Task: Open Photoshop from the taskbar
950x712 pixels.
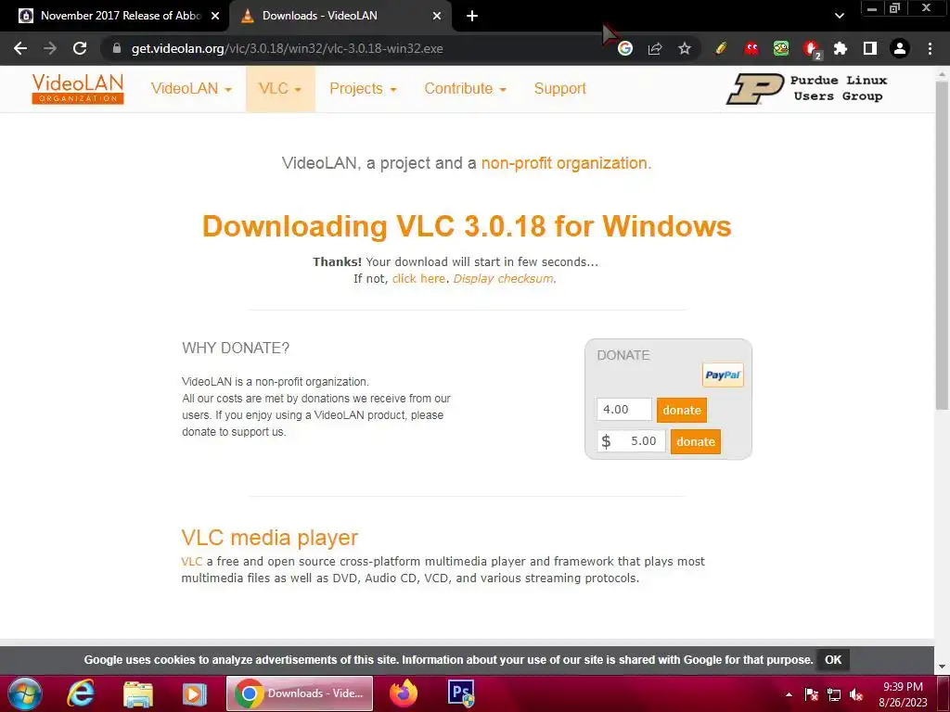Action: [461, 693]
